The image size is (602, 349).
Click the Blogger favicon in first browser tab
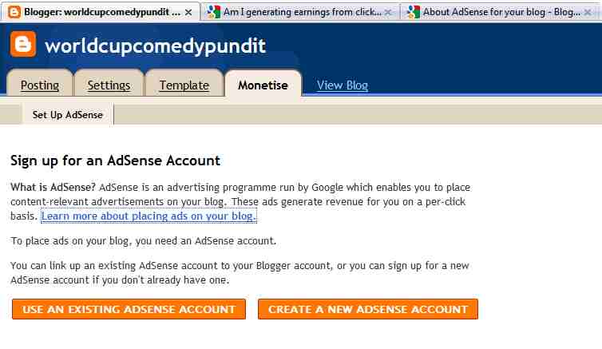14,12
